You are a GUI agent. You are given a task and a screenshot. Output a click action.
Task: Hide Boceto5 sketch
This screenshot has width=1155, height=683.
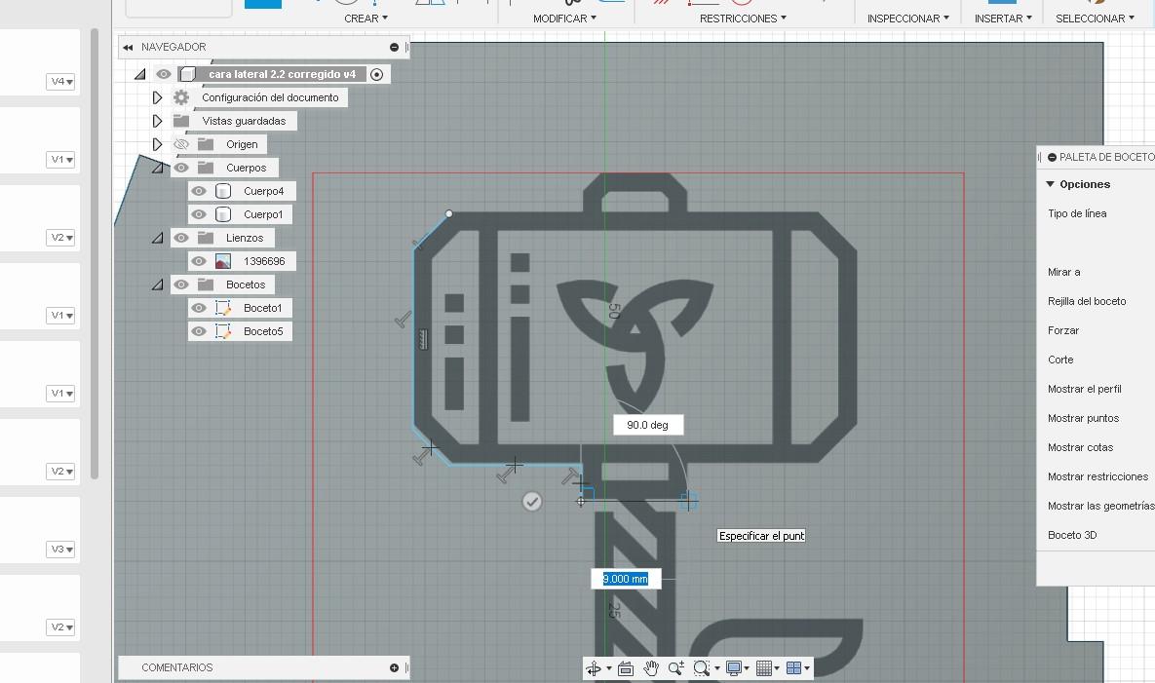199,331
